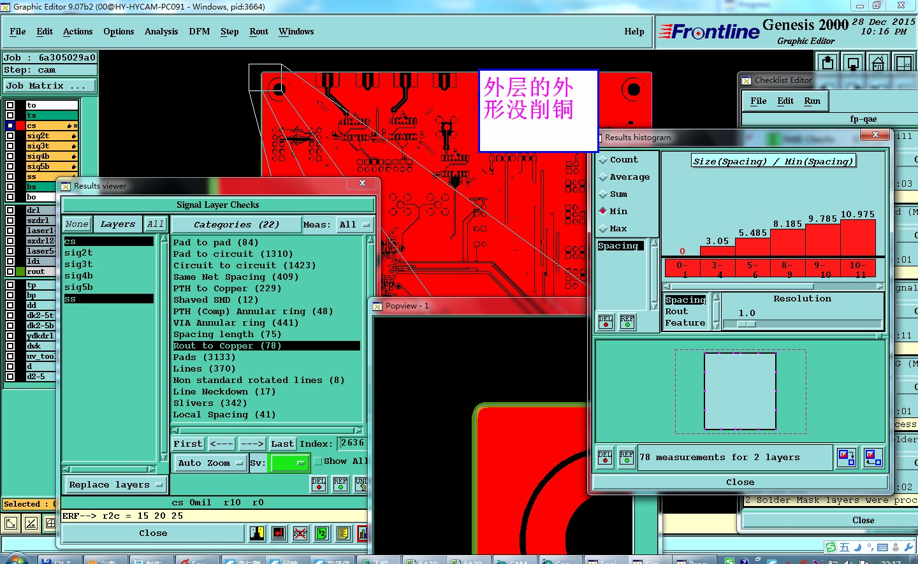Click the Checklist Editor window title icon
The image size is (918, 564).
746,80
